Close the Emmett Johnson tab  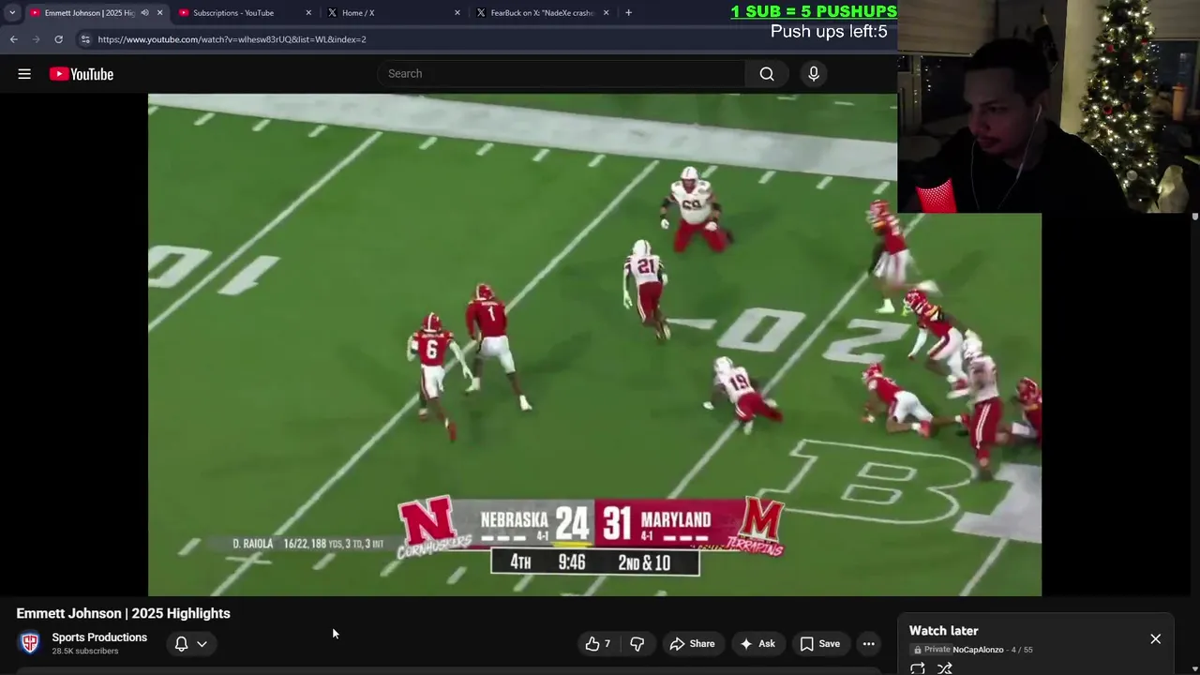coord(159,13)
